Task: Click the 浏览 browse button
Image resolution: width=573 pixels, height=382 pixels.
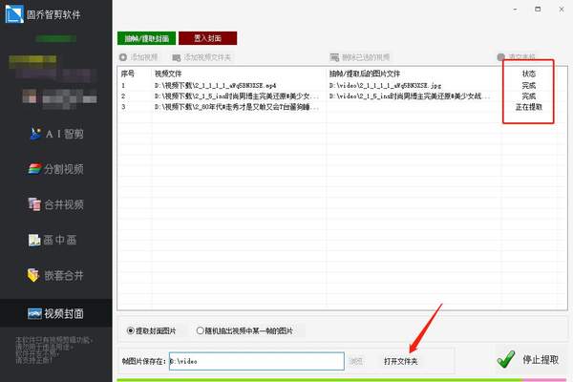Action: (x=355, y=361)
